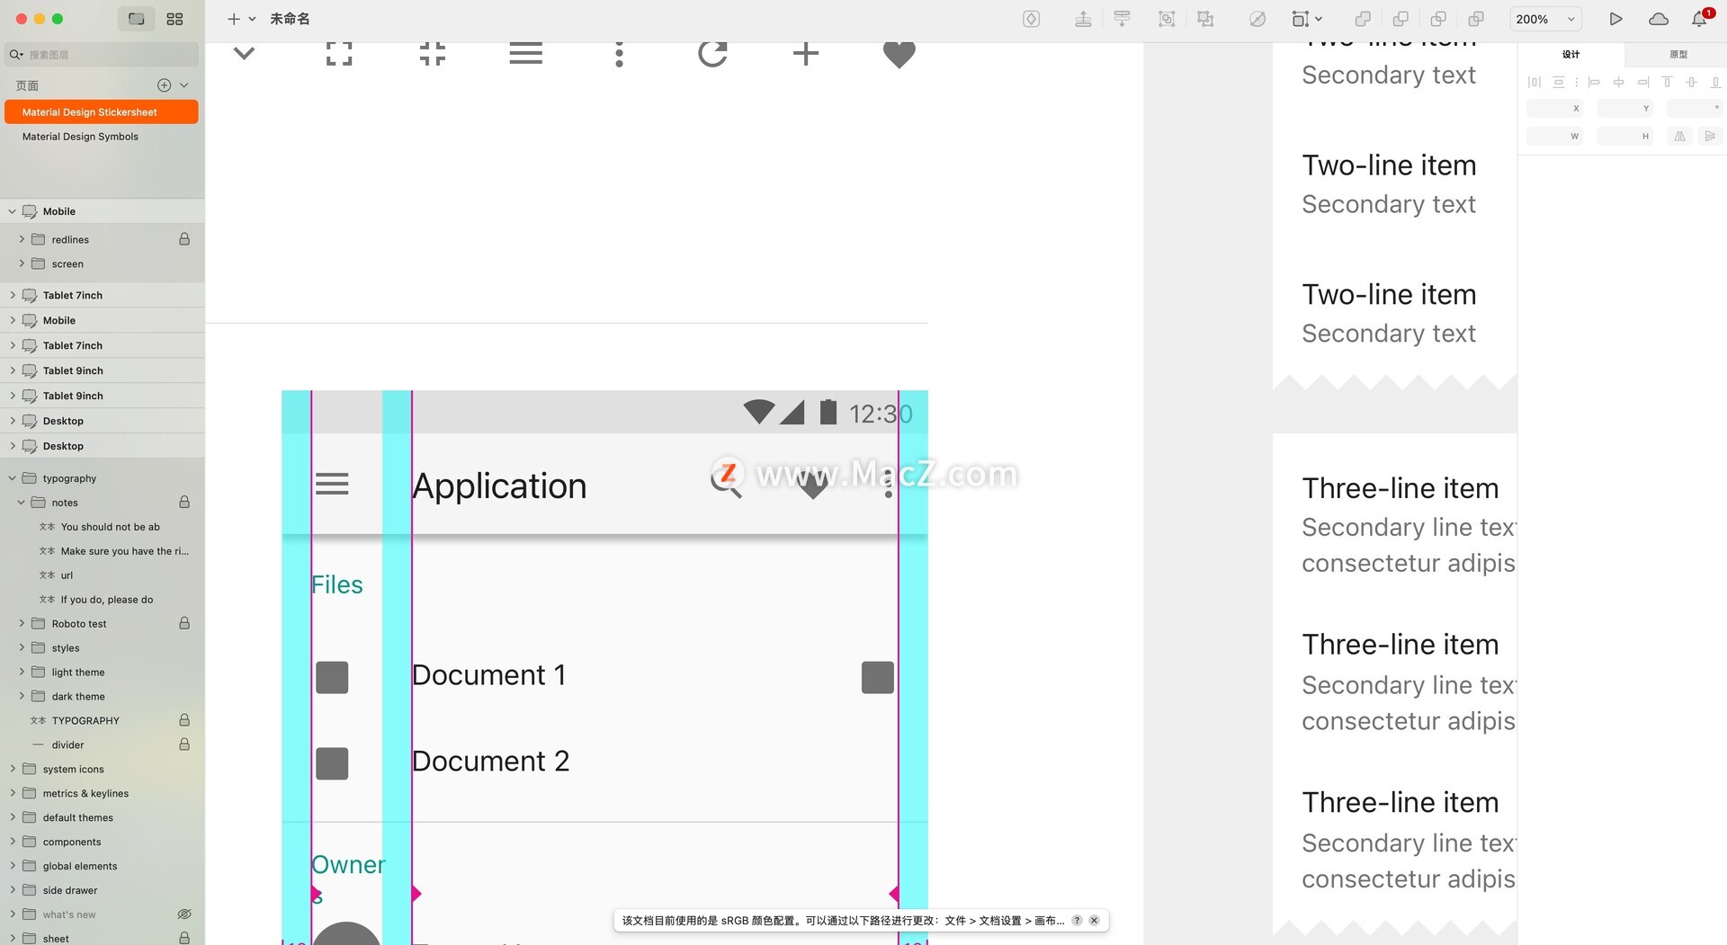Open the Cloud upload icon

pyautogui.click(x=1658, y=19)
